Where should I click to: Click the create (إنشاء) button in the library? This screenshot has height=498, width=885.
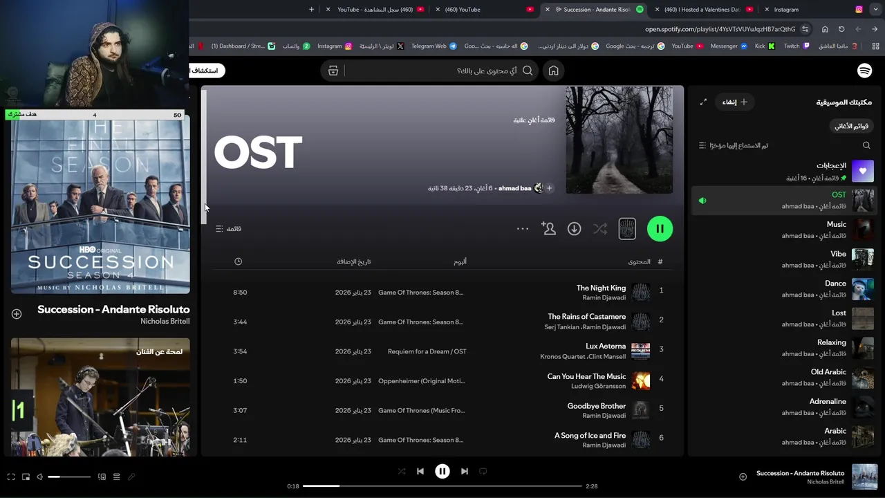(x=734, y=102)
